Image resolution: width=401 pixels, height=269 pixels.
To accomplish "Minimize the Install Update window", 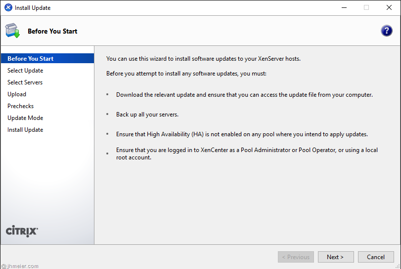I will tap(344, 8).
